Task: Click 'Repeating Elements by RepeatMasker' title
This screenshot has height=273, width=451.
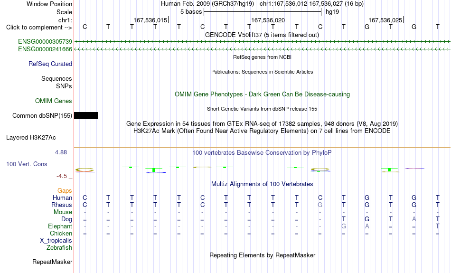Action: pos(262,255)
